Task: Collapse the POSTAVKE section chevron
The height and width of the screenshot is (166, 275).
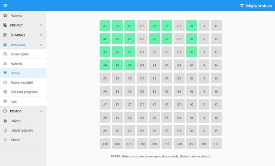Action: 41,45
